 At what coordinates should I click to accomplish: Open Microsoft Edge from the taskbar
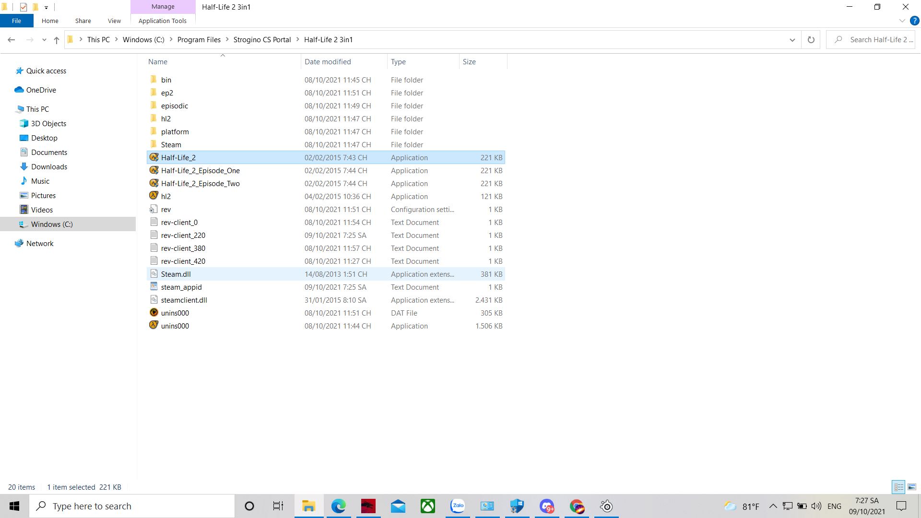click(x=338, y=506)
